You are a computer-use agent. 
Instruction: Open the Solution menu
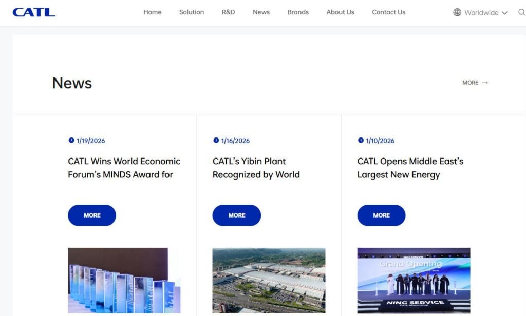[192, 12]
